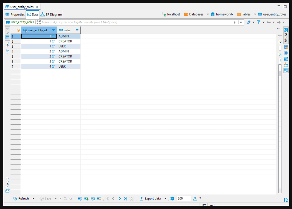The image size is (292, 209).
Task: Open the funnel filter options dropdown
Action: point(263,22)
